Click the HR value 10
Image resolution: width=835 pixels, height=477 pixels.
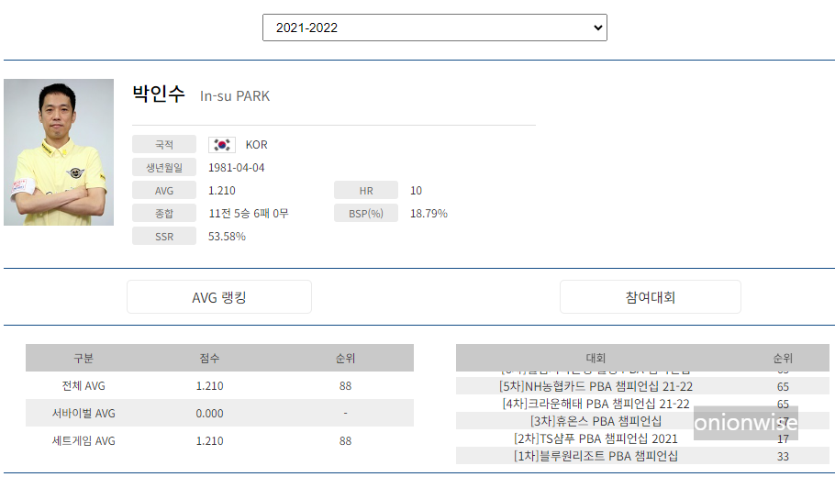pyautogui.click(x=416, y=191)
